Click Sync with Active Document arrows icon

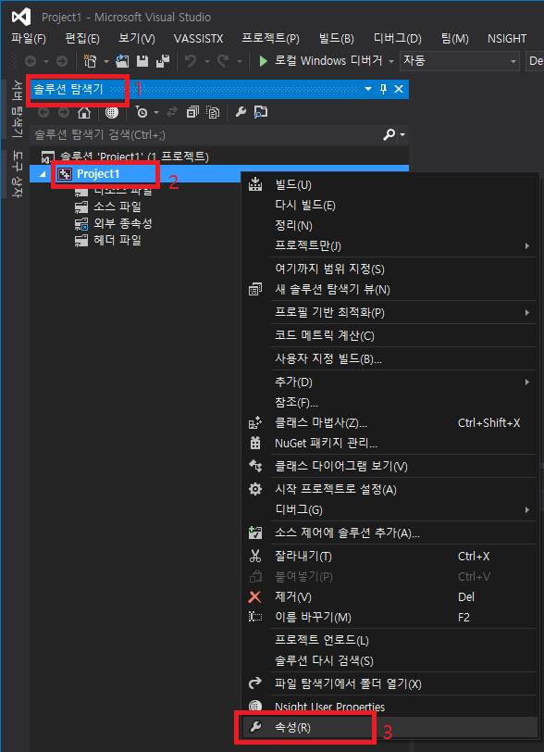coord(171,112)
